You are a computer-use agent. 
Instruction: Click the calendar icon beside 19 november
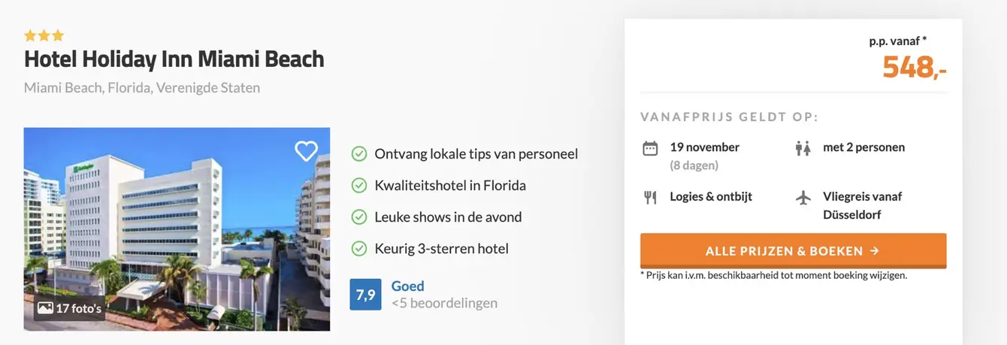650,148
